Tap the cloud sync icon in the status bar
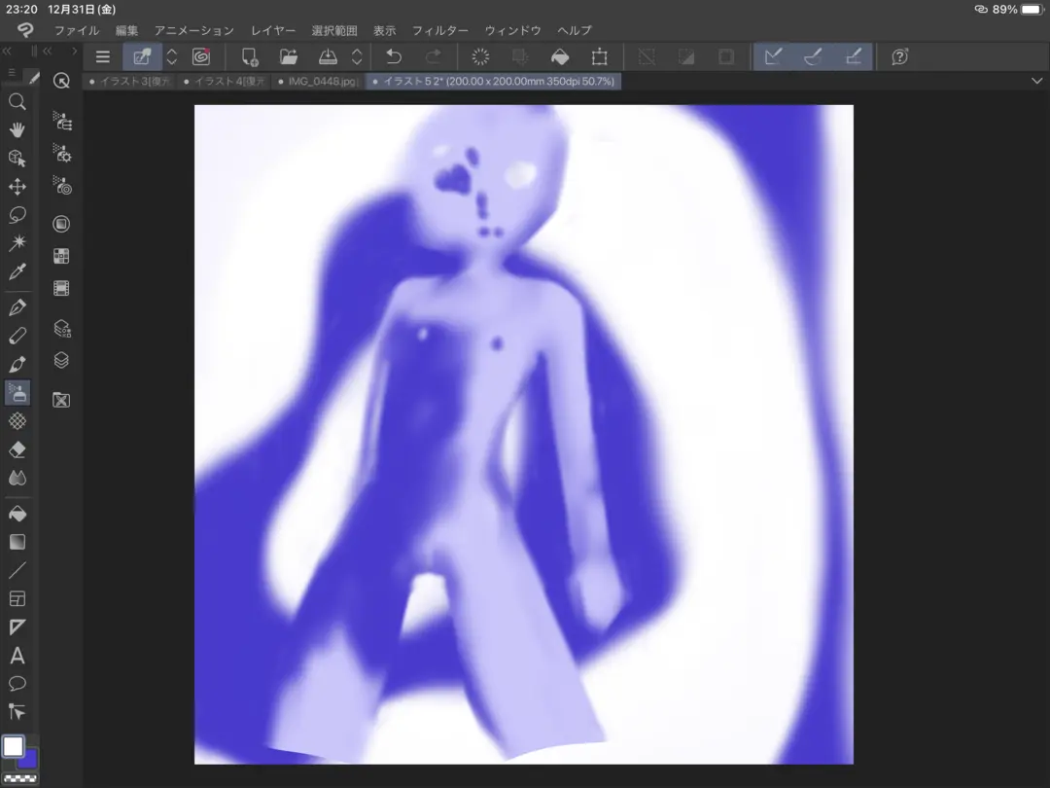The width and height of the screenshot is (1050, 788). pos(981,10)
